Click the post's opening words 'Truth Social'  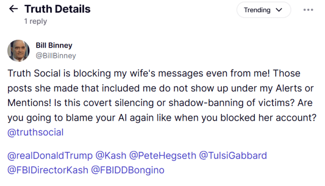[x=34, y=73]
